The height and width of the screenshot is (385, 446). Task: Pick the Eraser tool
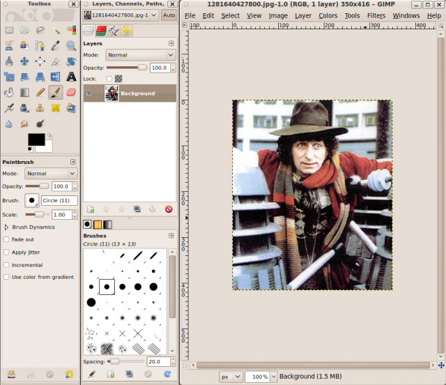pos(72,92)
